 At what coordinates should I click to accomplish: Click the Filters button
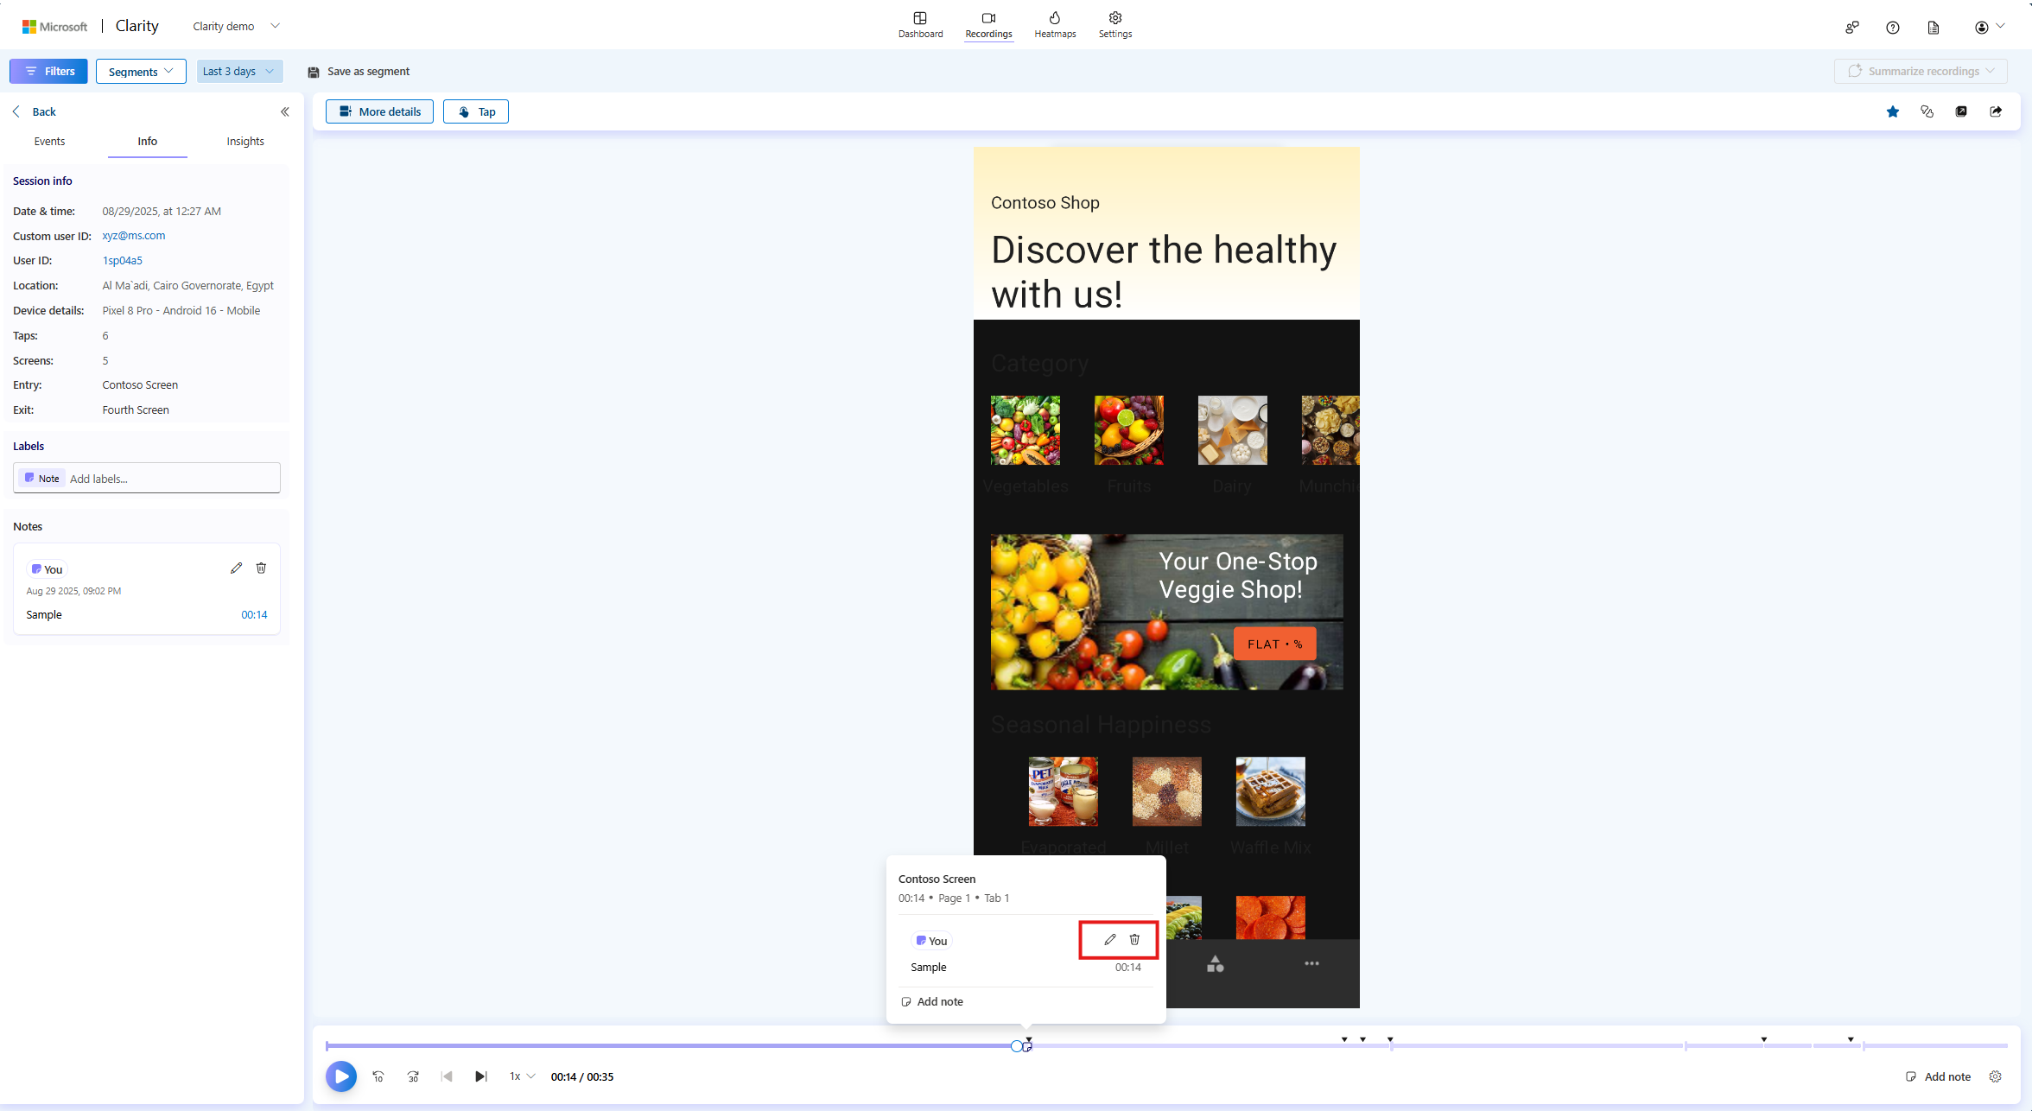(x=49, y=71)
